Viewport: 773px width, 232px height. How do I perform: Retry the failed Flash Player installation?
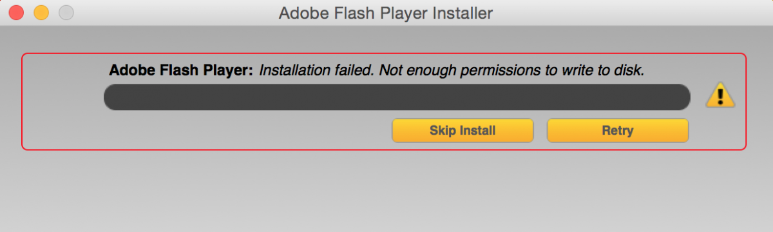(618, 130)
